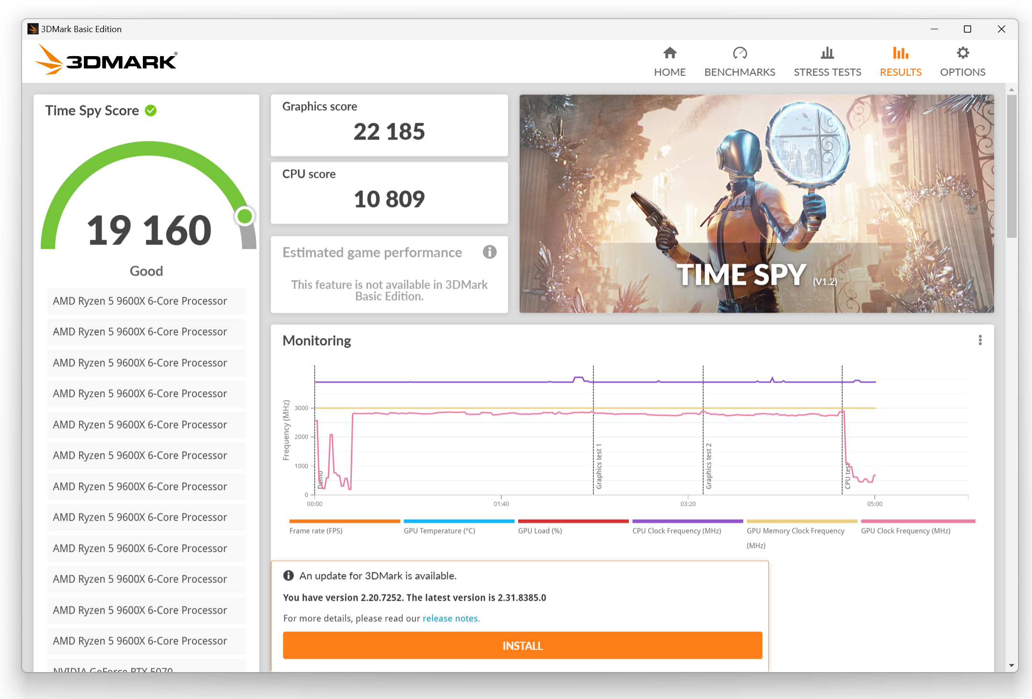Image resolution: width=1032 pixels, height=699 pixels.
Task: Open the Monitoring three-dot options menu
Action: click(980, 340)
